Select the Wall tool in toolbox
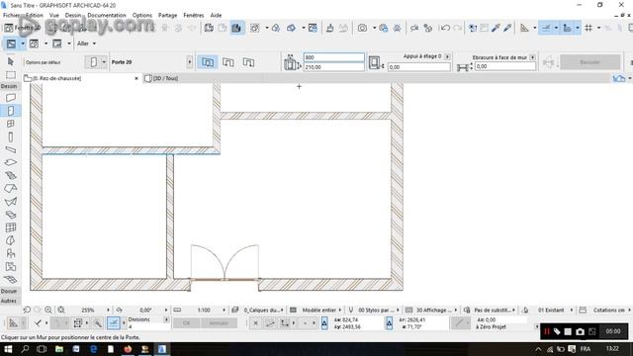This screenshot has height=356, width=633. point(11,98)
